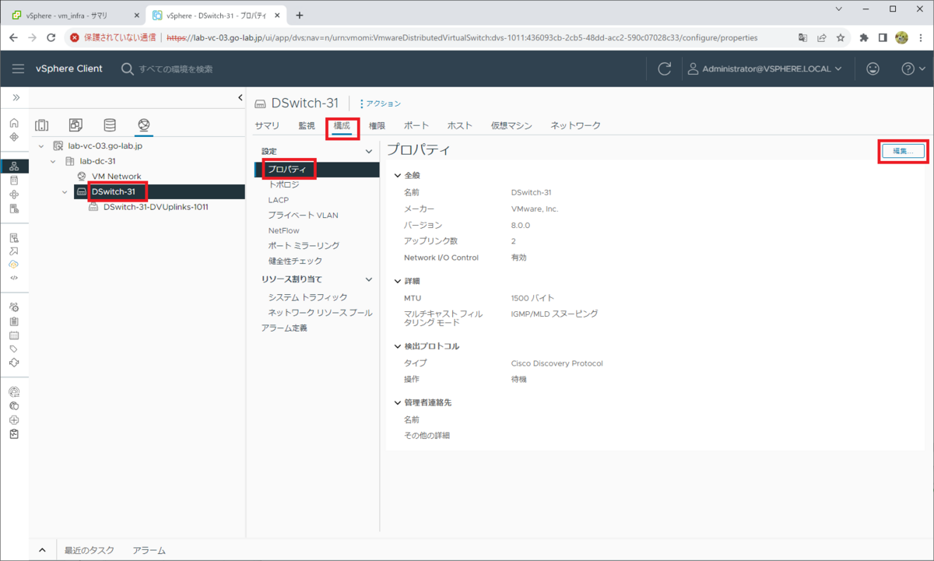934x561 pixels.
Task: Open the vSphere Client hamburger menu
Action: pos(18,68)
